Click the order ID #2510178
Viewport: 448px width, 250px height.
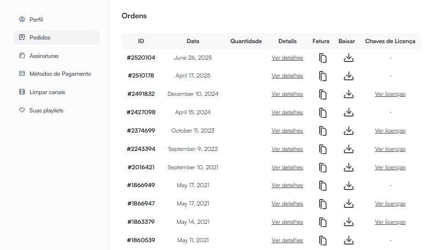point(141,76)
